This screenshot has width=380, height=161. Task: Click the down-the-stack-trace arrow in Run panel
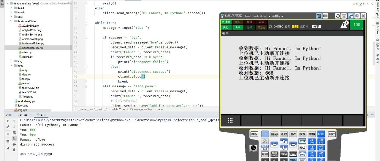point(14,127)
